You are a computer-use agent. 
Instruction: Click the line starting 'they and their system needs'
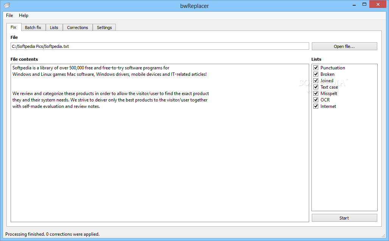(110, 100)
